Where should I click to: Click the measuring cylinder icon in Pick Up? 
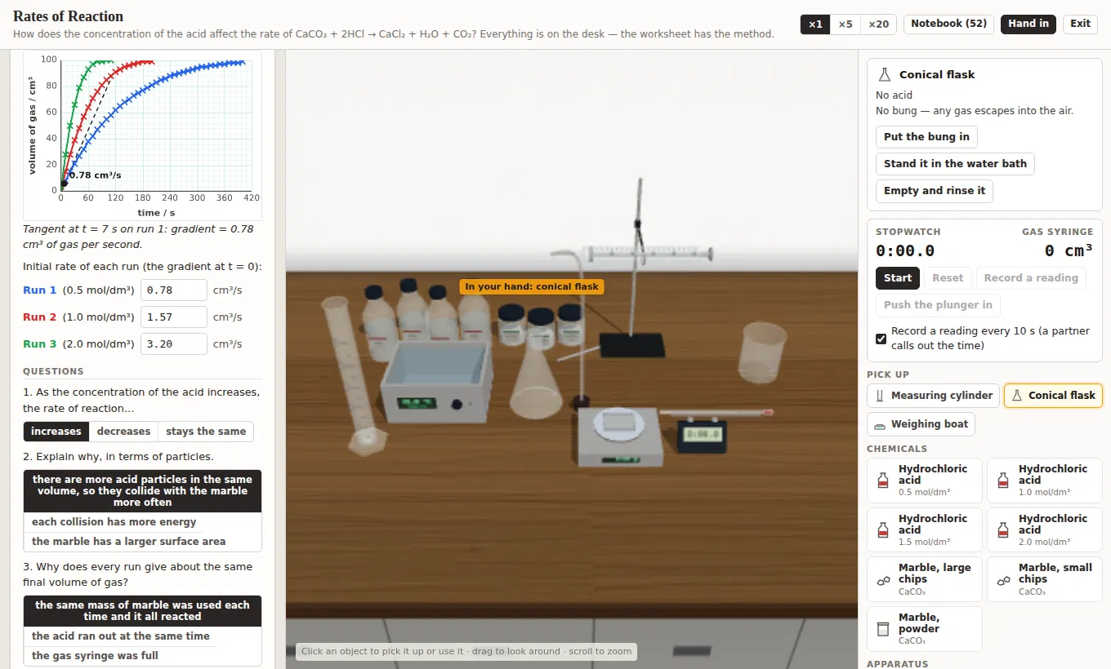click(880, 396)
